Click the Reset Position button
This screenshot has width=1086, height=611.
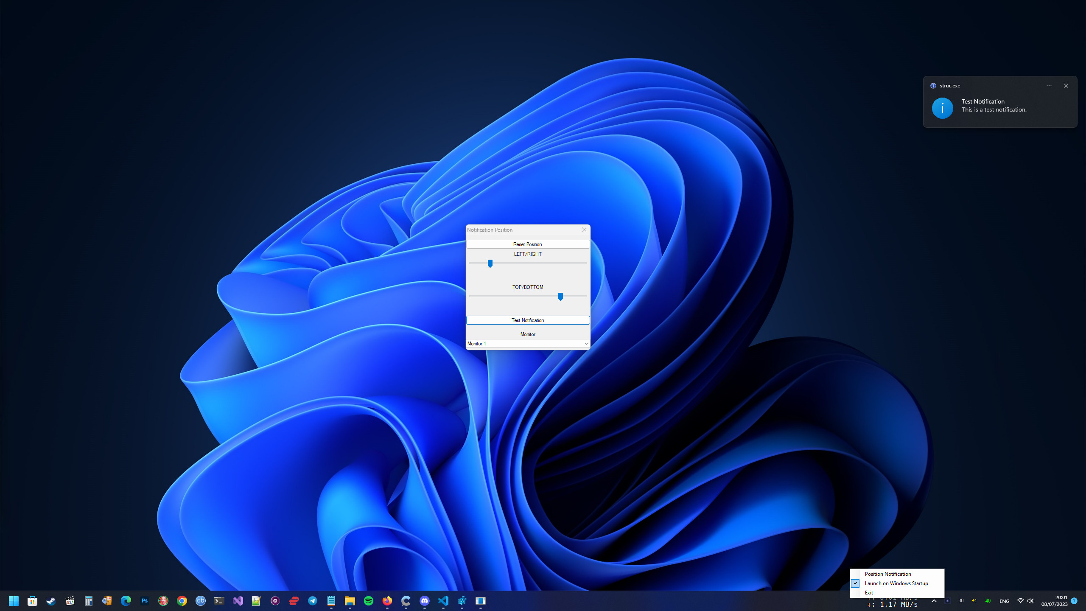[x=528, y=244]
